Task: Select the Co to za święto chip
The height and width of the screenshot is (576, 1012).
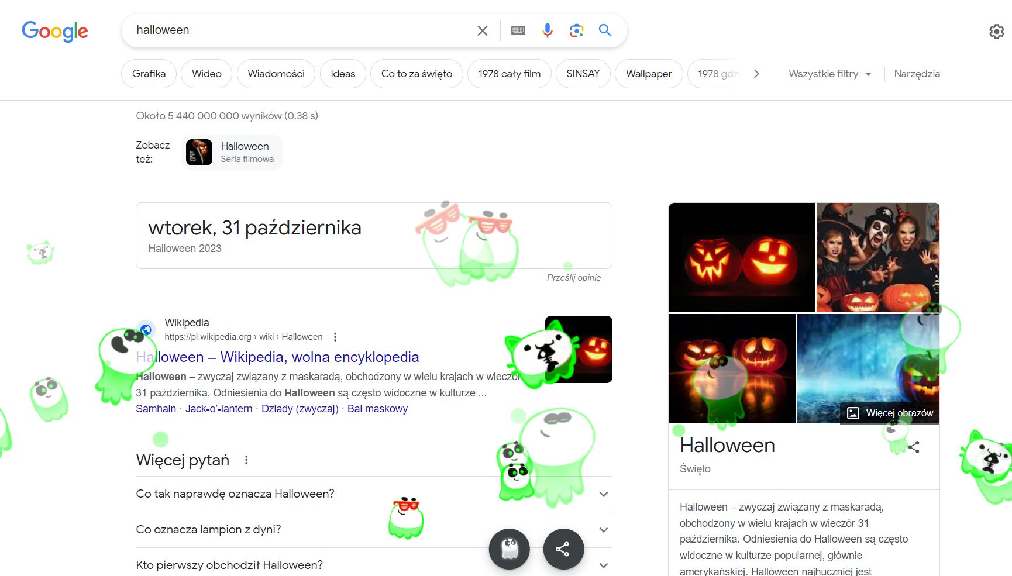Action: coord(416,74)
